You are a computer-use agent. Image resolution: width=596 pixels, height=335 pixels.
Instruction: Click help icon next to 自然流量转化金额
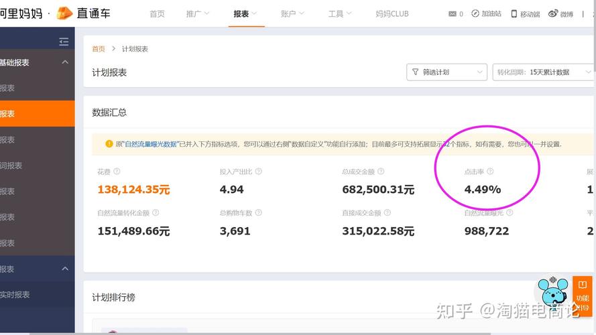(156, 212)
